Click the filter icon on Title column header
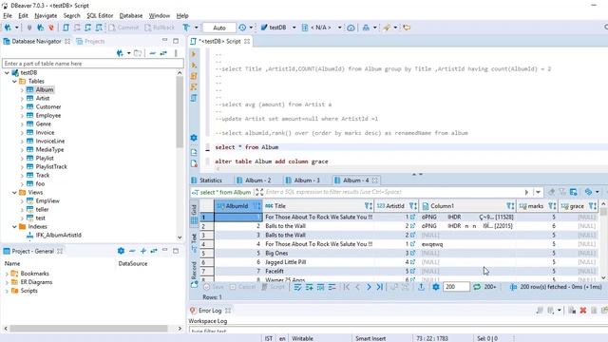Viewport: 608px width, 342px height. (368, 206)
